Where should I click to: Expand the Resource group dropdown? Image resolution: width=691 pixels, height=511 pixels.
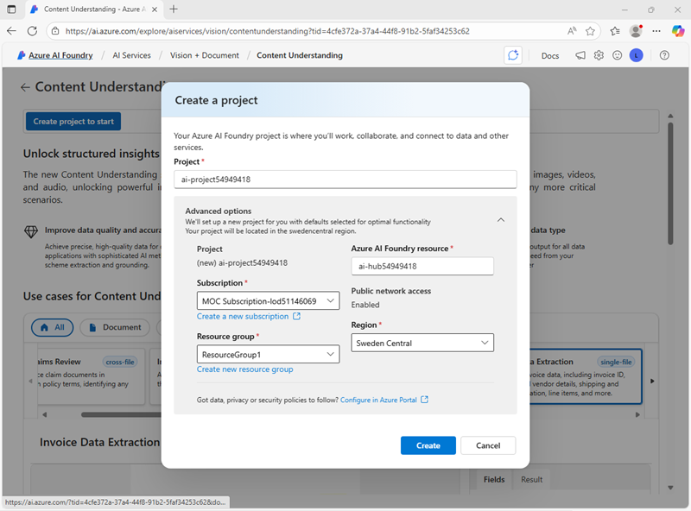click(268, 354)
